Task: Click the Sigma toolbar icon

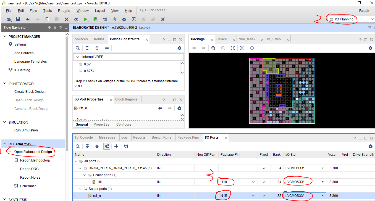Action: coord(134,19)
